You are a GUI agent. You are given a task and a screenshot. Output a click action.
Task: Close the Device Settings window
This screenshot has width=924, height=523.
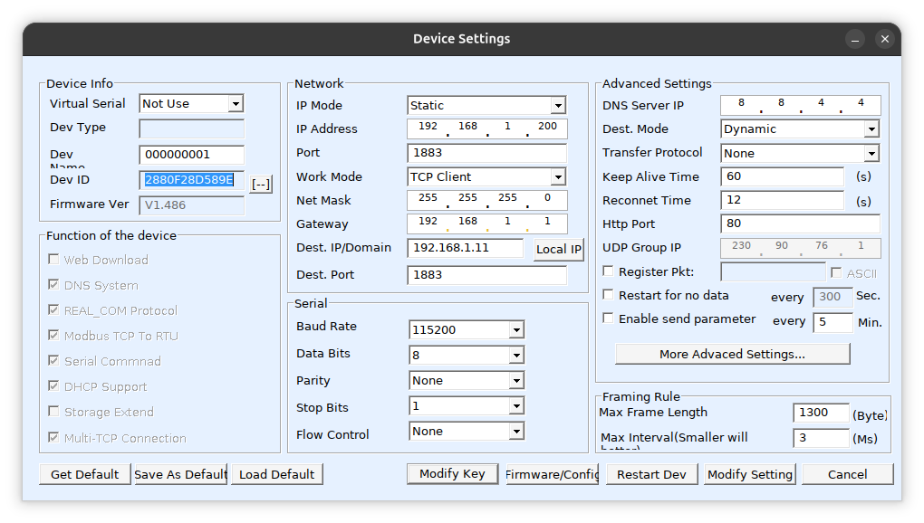click(x=884, y=39)
